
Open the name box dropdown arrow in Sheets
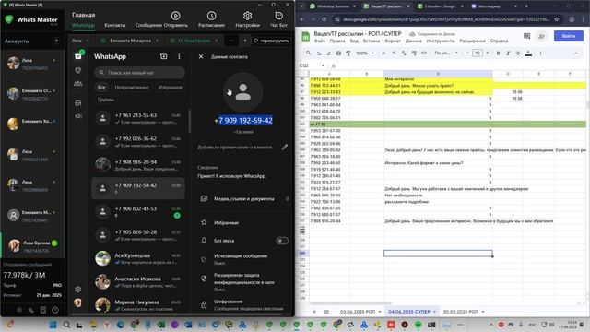[323, 65]
